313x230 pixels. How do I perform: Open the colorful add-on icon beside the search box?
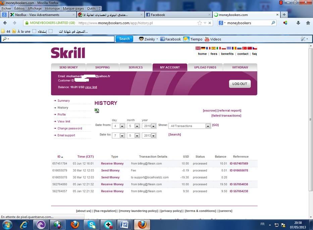285,23
